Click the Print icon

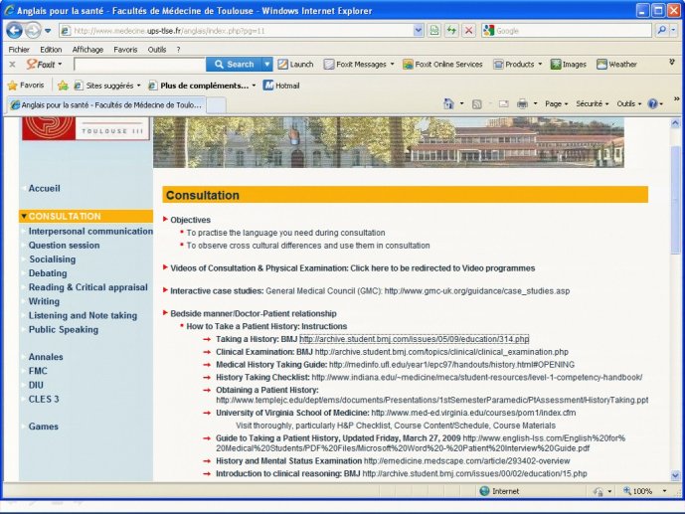point(523,104)
